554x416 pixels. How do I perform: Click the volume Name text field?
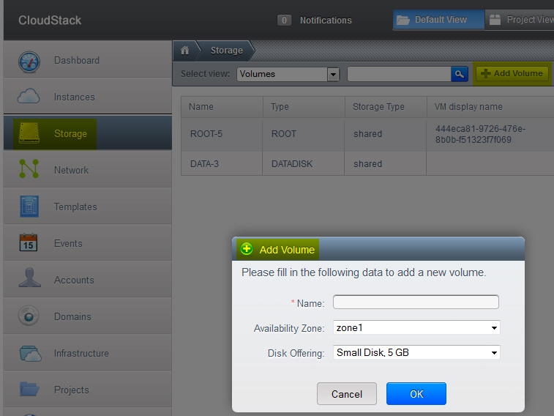(416, 302)
